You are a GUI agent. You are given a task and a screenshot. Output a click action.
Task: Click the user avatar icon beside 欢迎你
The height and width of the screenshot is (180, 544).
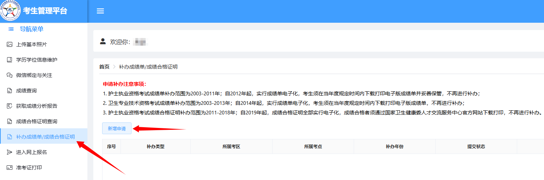(x=103, y=41)
